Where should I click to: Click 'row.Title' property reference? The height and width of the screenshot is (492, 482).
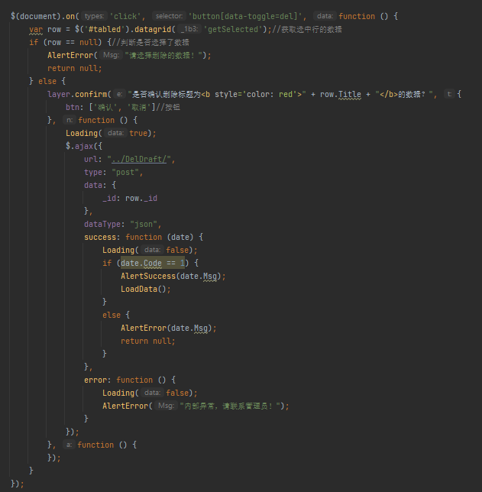point(341,95)
